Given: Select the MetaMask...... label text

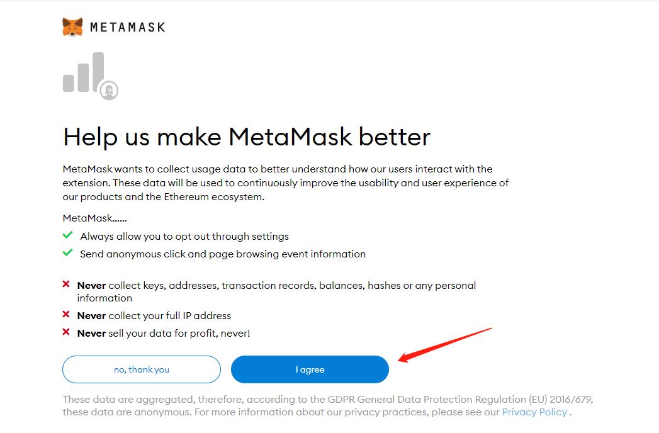Looking at the screenshot, I should click(x=94, y=218).
